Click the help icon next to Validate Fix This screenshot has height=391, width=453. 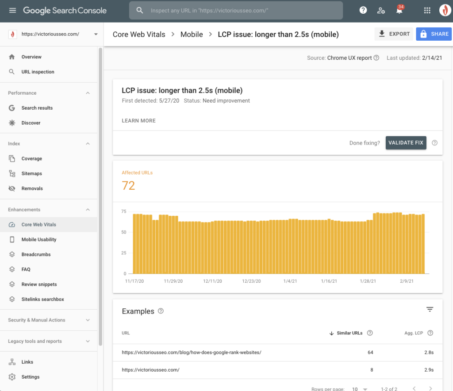[434, 143]
